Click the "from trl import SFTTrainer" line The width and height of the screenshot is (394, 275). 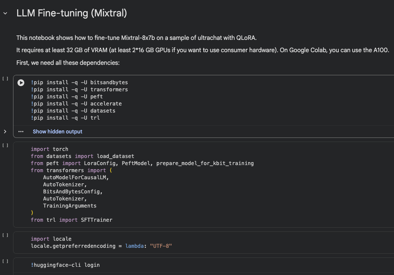[x=72, y=220]
